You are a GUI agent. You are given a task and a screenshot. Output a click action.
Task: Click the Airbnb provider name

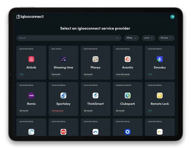point(31,67)
